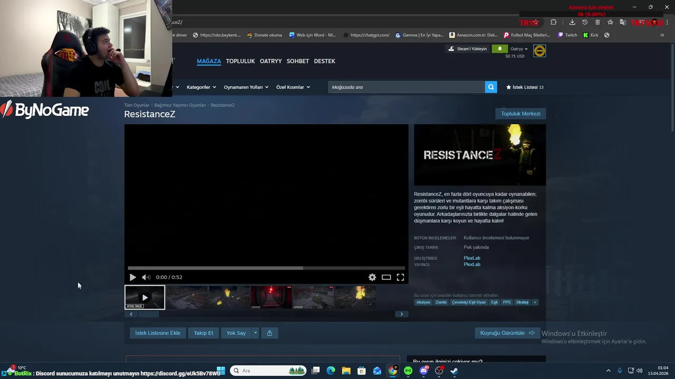Screen dimensions: 675x379
Task: Click Bağımsız Yapımcı Oyunları breadcrumb
Action: click(x=180, y=105)
